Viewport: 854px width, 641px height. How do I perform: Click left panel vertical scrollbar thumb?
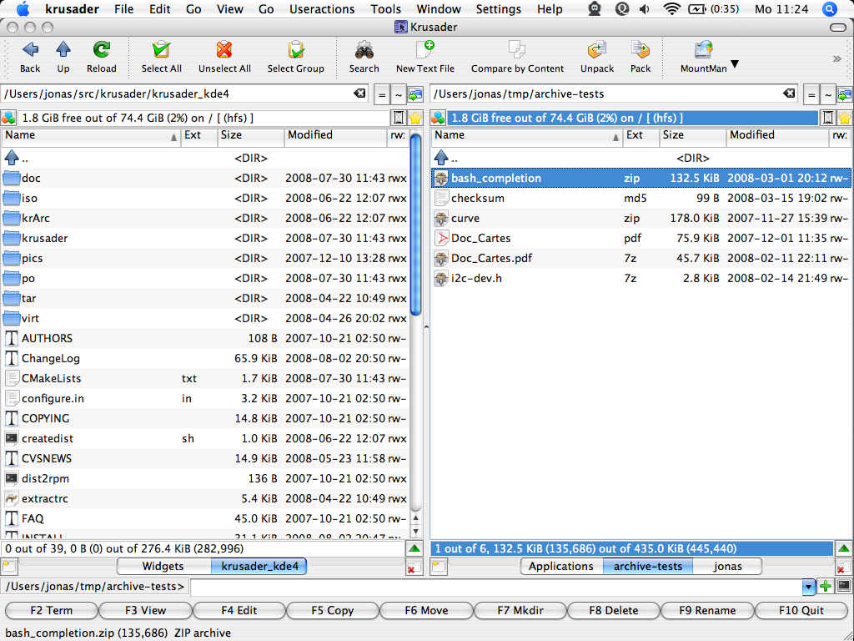pyautogui.click(x=416, y=225)
